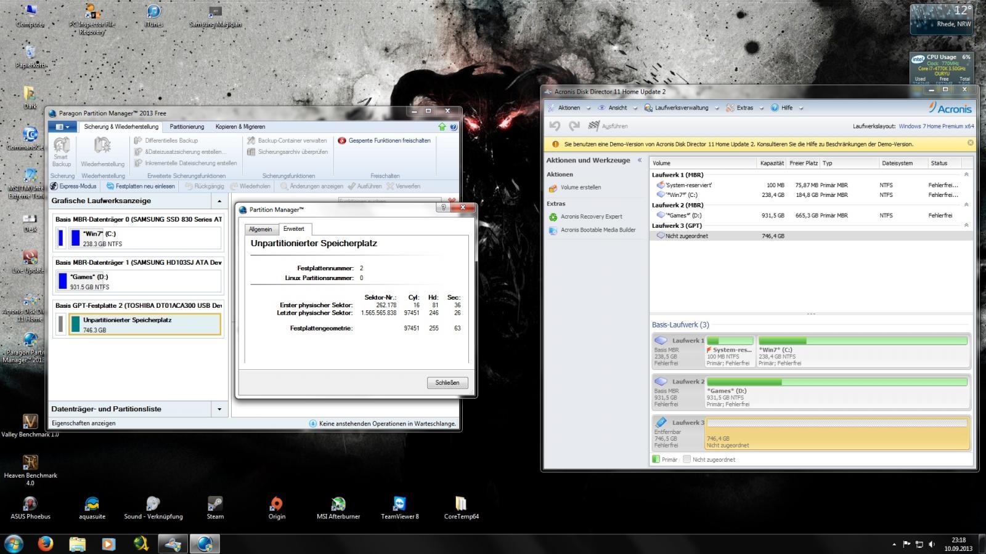Click the Laufwerk 3 removable disk icon
Screen dimensions: 986x554
pos(661,423)
